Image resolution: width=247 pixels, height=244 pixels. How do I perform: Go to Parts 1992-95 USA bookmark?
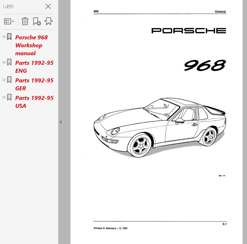[34, 102]
